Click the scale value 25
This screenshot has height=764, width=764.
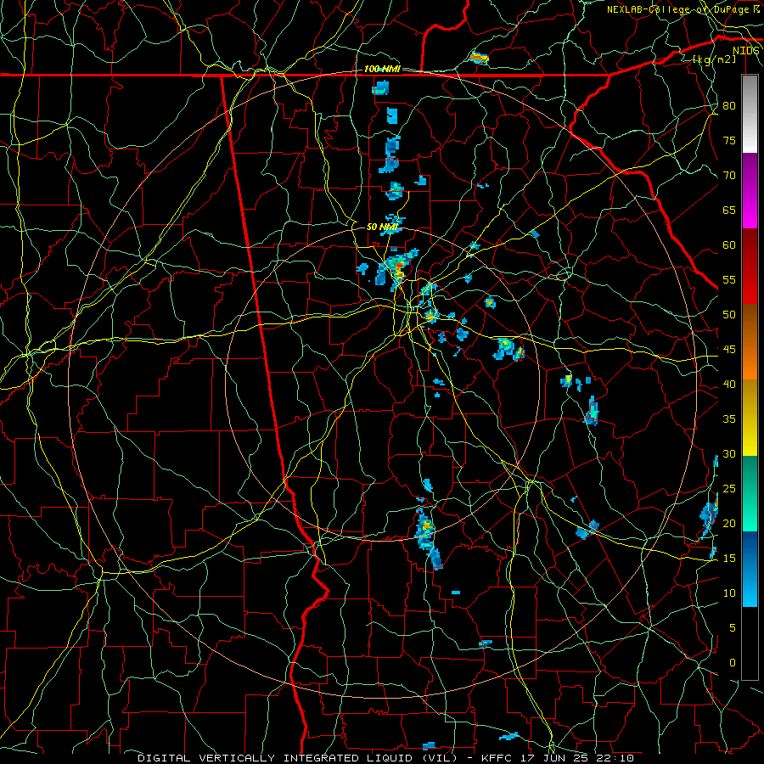point(729,488)
